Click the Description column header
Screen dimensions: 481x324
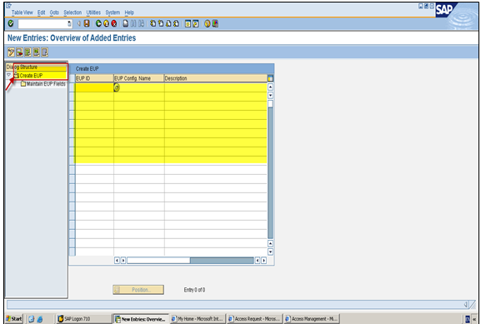216,78
